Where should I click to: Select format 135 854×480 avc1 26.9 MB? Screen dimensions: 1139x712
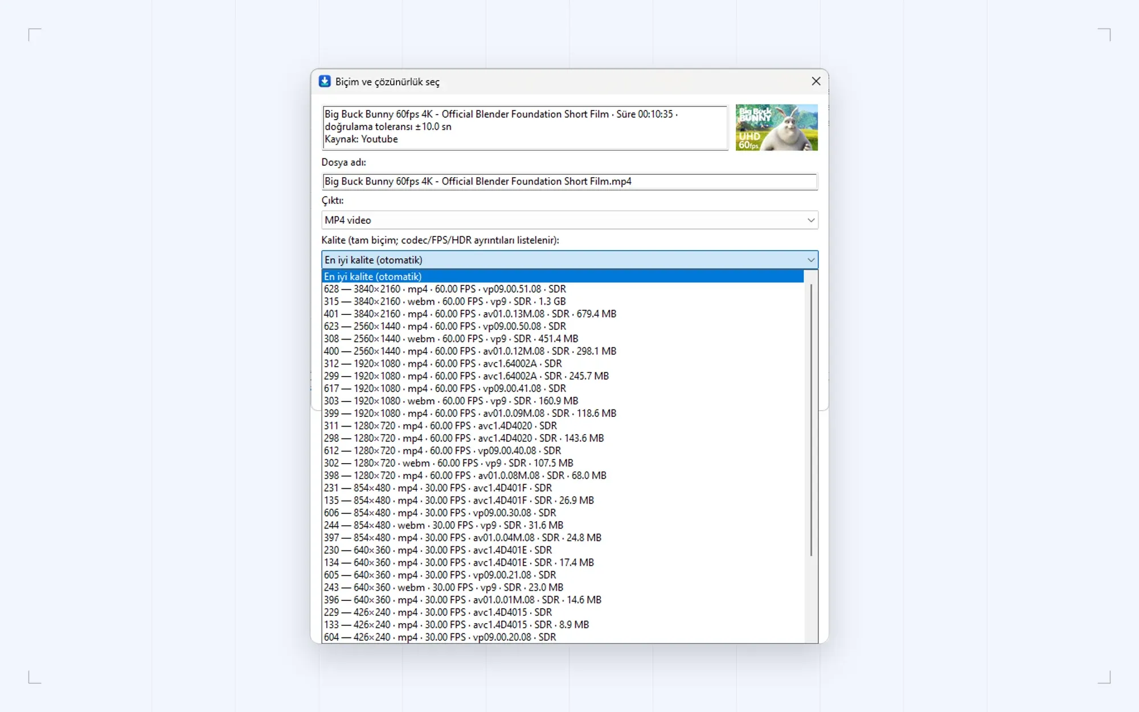click(x=563, y=501)
